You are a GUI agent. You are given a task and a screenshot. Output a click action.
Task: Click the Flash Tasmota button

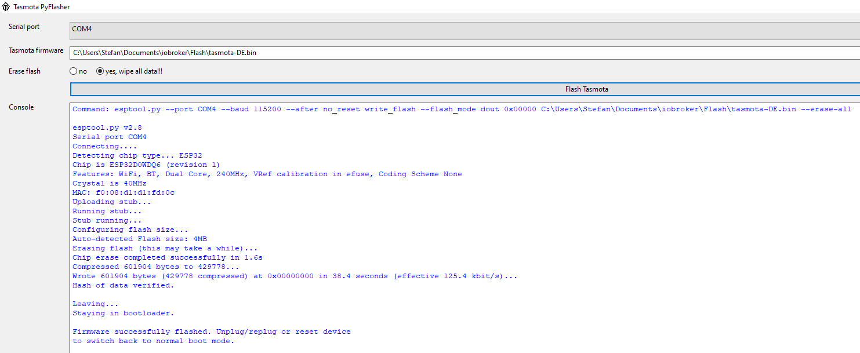465,89
